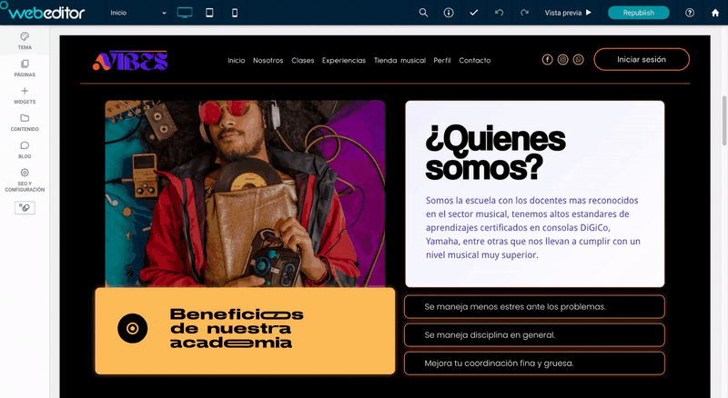Redo the last change

tap(524, 13)
